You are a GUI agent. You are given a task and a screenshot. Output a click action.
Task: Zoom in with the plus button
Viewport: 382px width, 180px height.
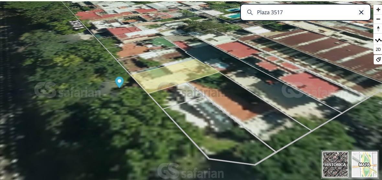(378, 9)
